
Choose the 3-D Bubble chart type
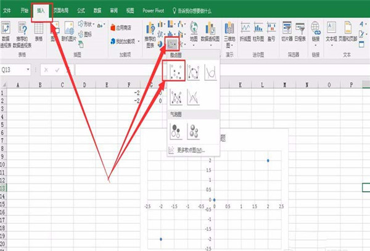coord(194,131)
